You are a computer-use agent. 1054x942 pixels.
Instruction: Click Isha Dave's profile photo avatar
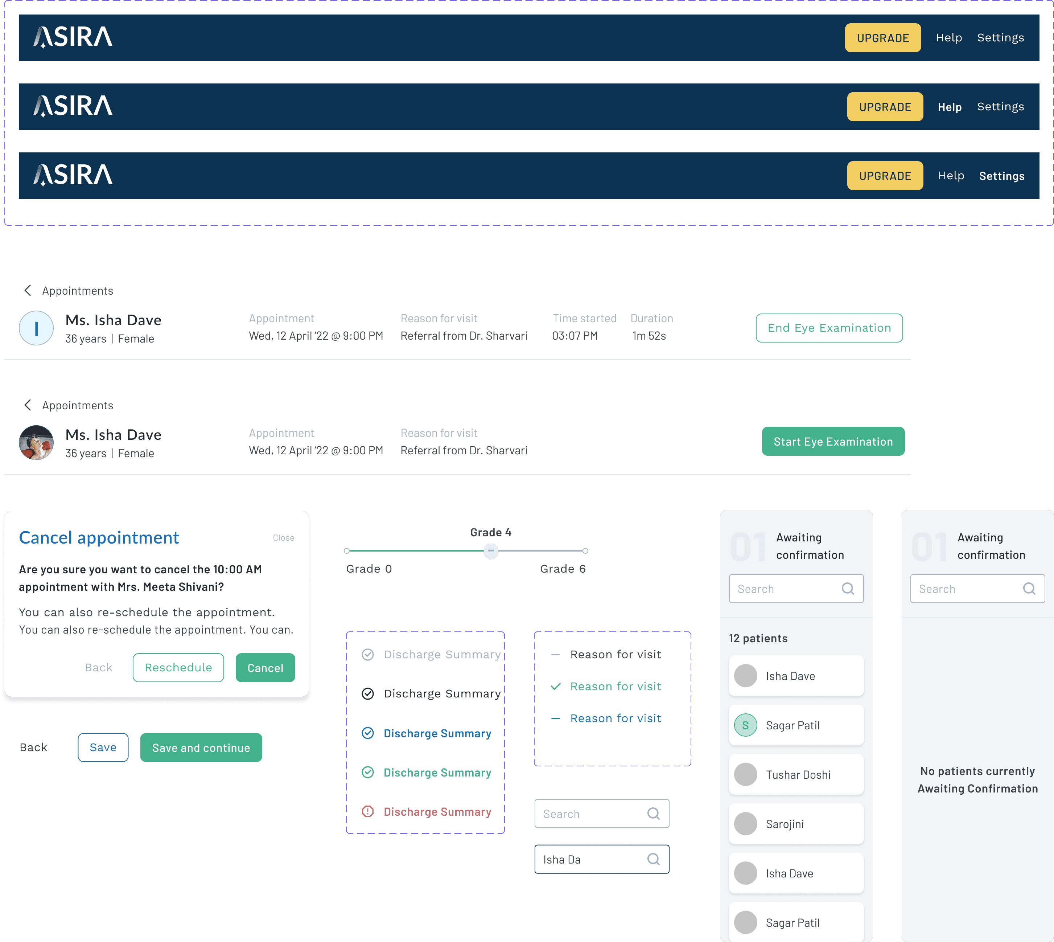click(36, 443)
